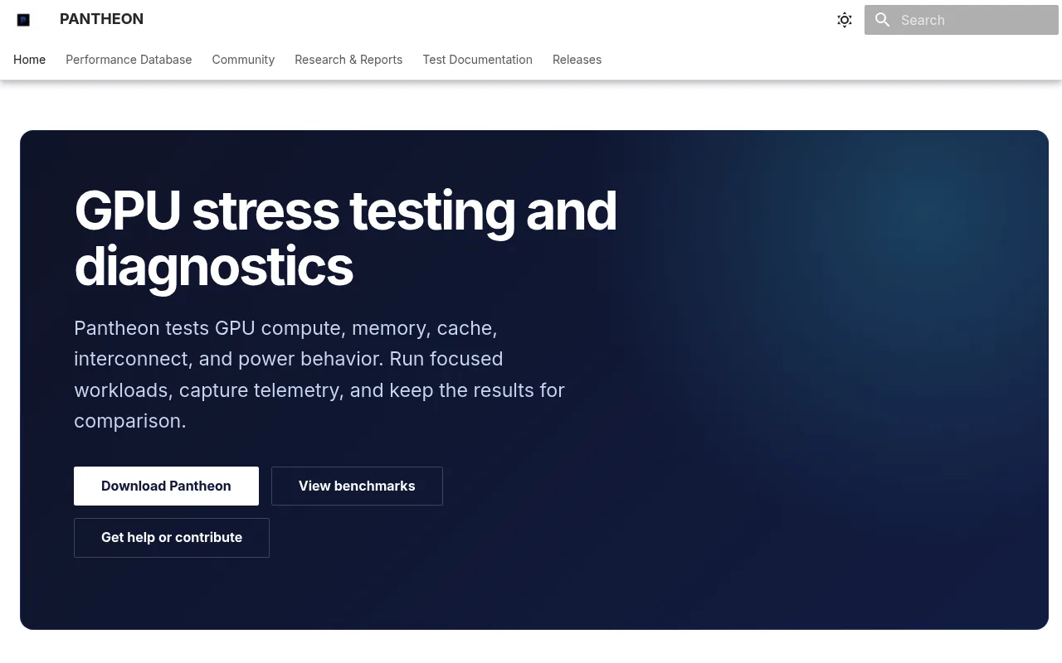Click the 'GPU stress testing and diagnostics' heading
This screenshot has width=1062, height=663.
pyautogui.click(x=345, y=238)
